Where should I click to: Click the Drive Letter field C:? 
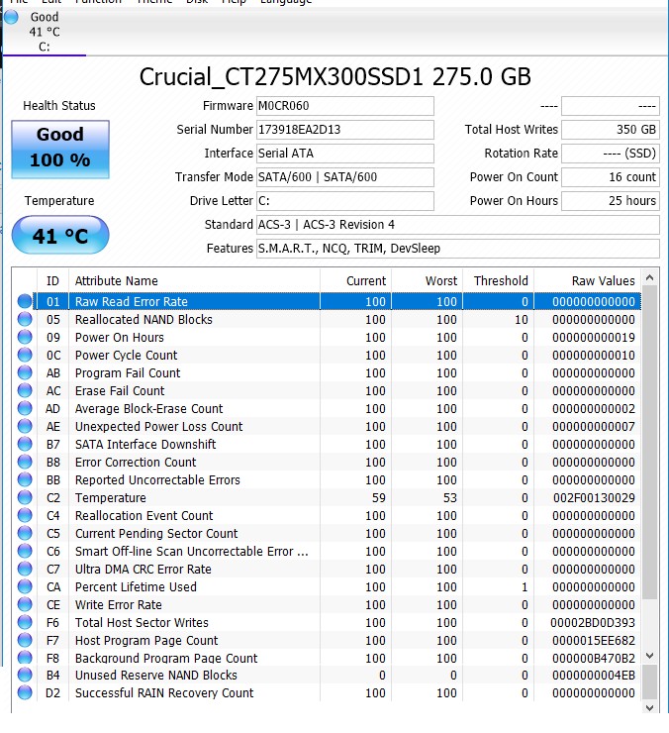[x=345, y=201]
